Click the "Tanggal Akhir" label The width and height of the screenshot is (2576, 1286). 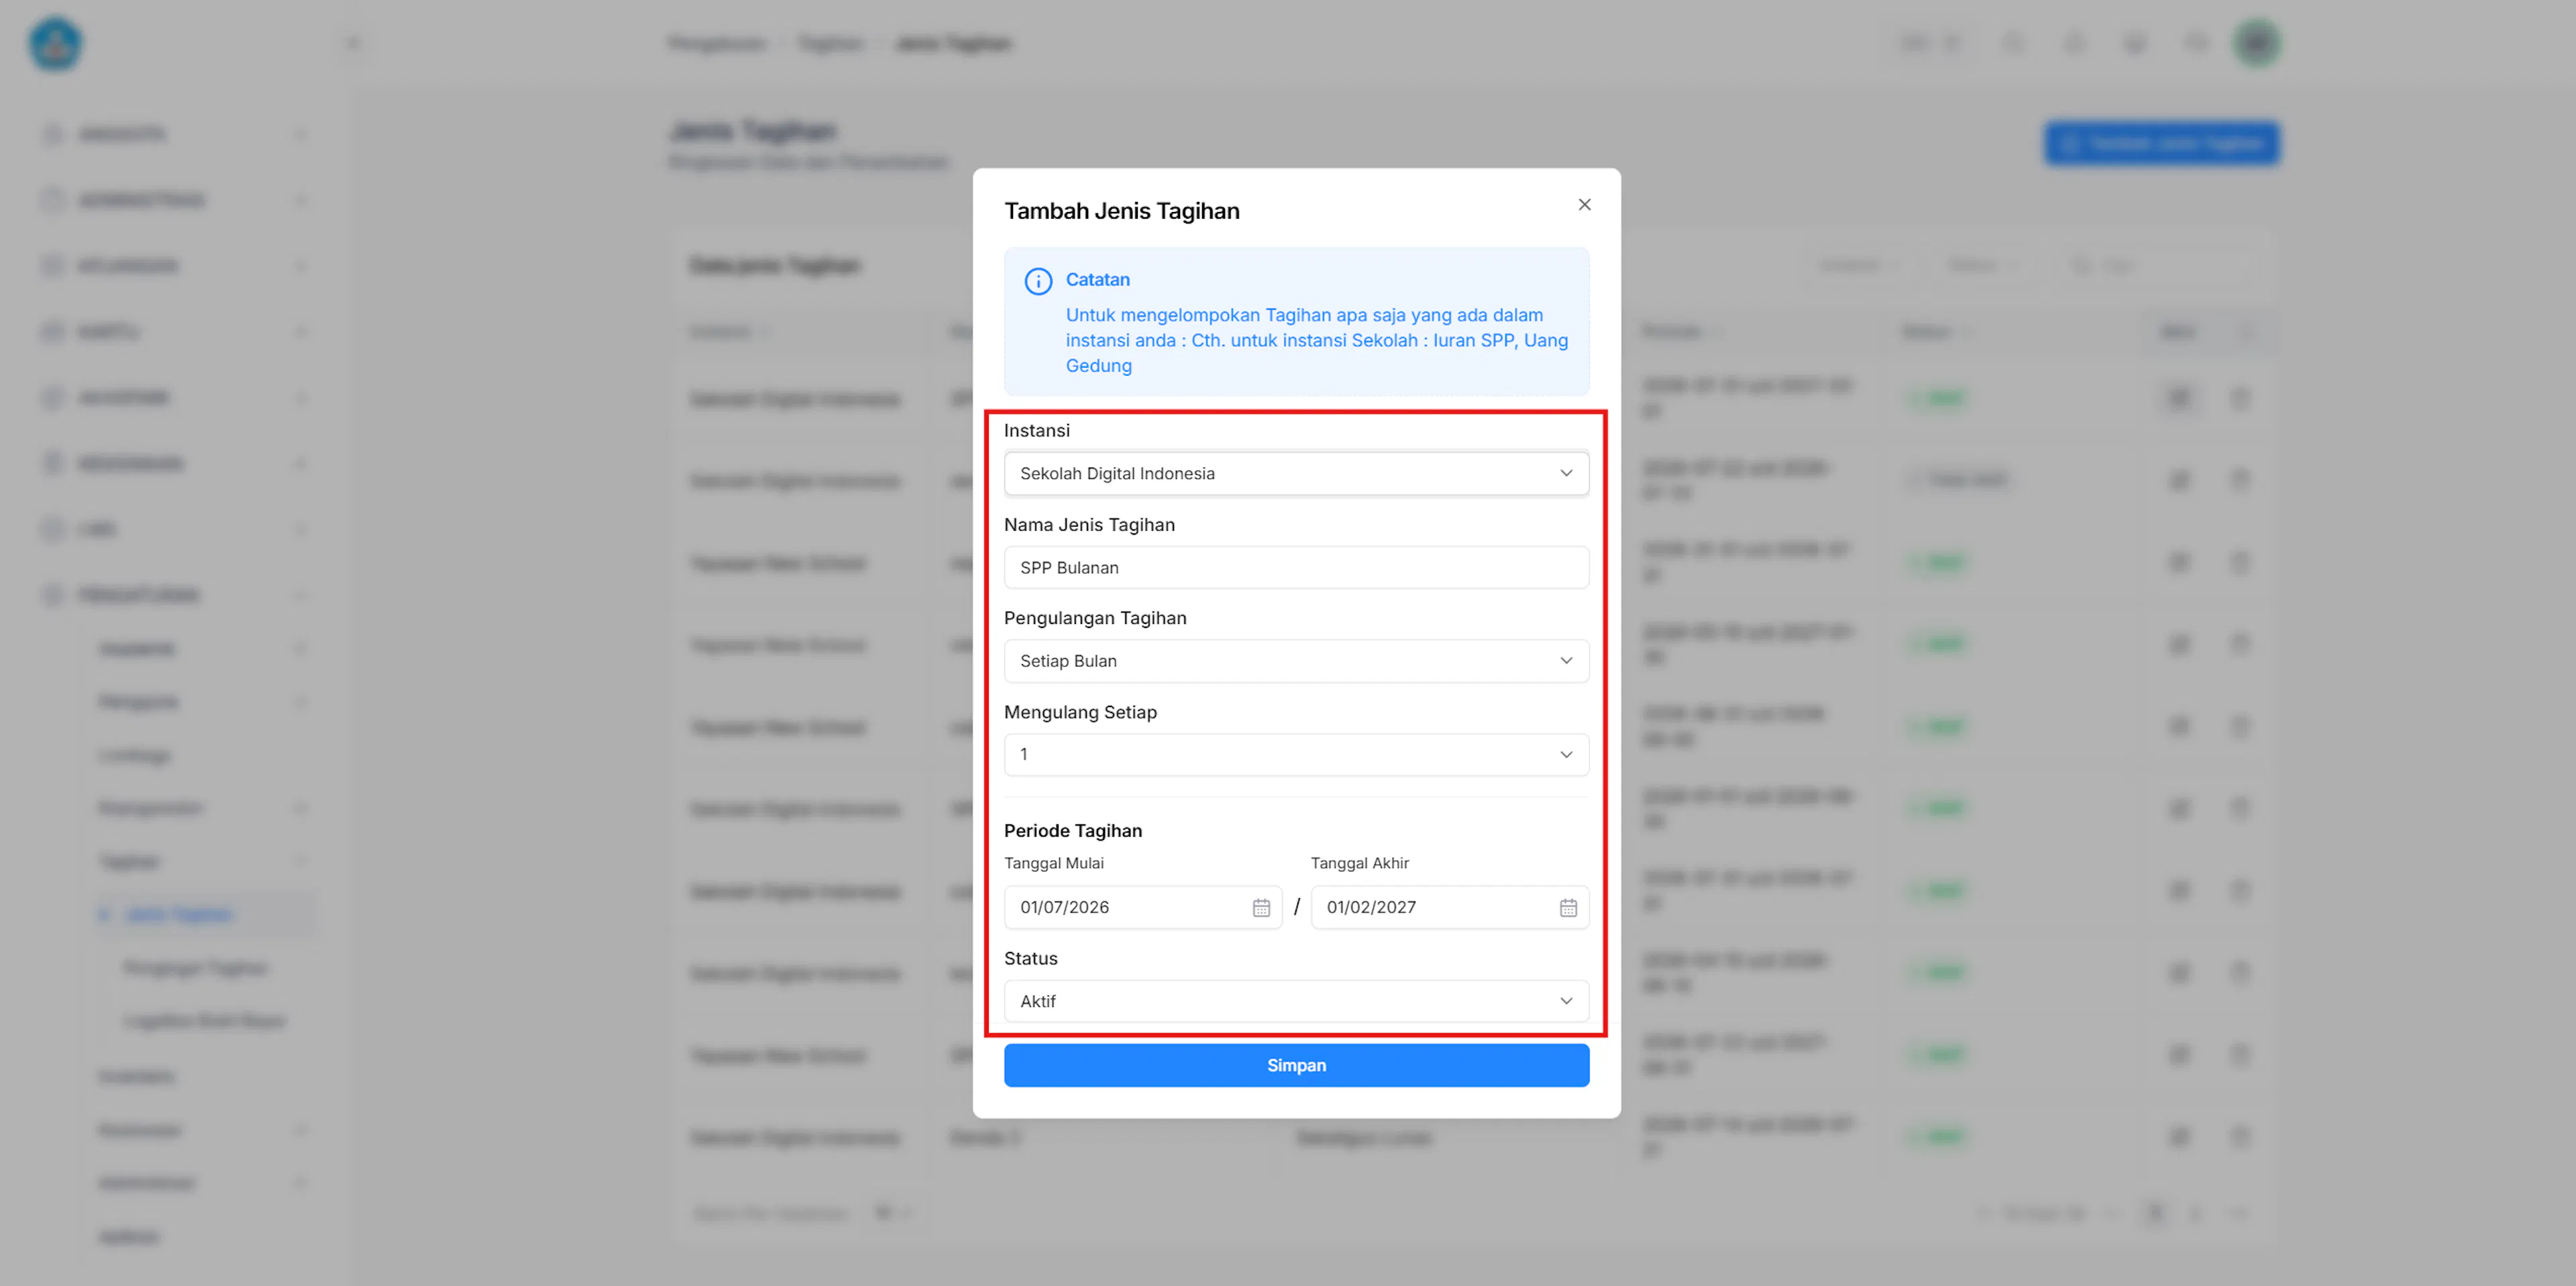1359,863
